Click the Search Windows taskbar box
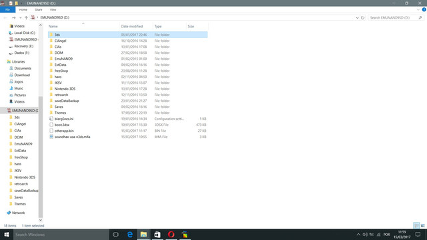Image resolution: width=427 pixels, height=240 pixels. point(61,234)
